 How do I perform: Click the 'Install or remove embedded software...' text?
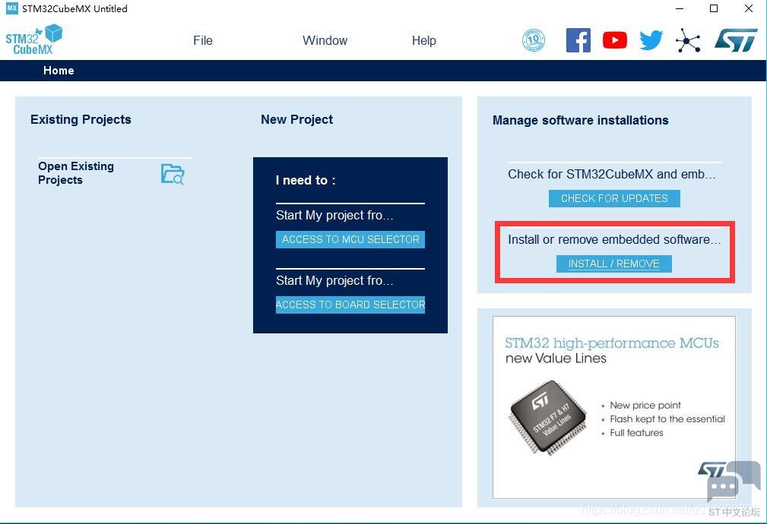[x=614, y=239]
